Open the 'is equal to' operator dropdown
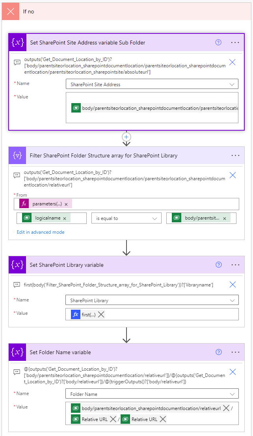This screenshot has width=253, height=436. point(126,218)
